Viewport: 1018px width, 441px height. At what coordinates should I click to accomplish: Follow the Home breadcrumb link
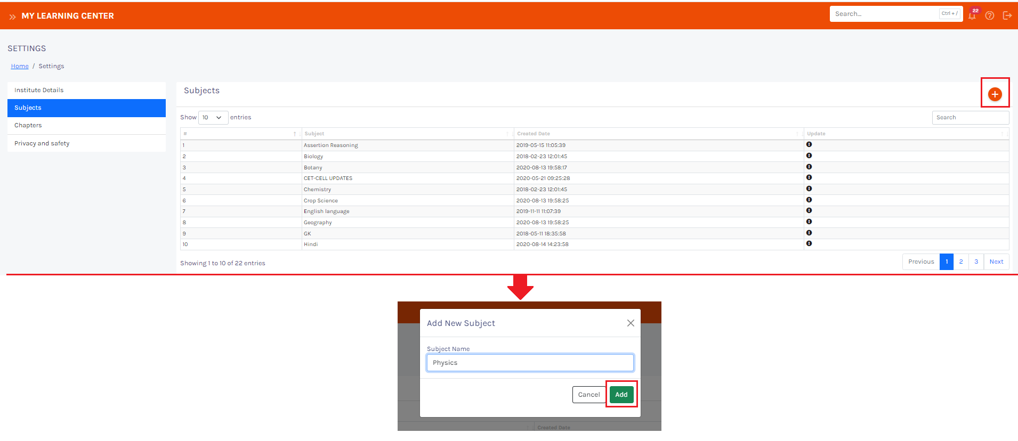pos(20,66)
